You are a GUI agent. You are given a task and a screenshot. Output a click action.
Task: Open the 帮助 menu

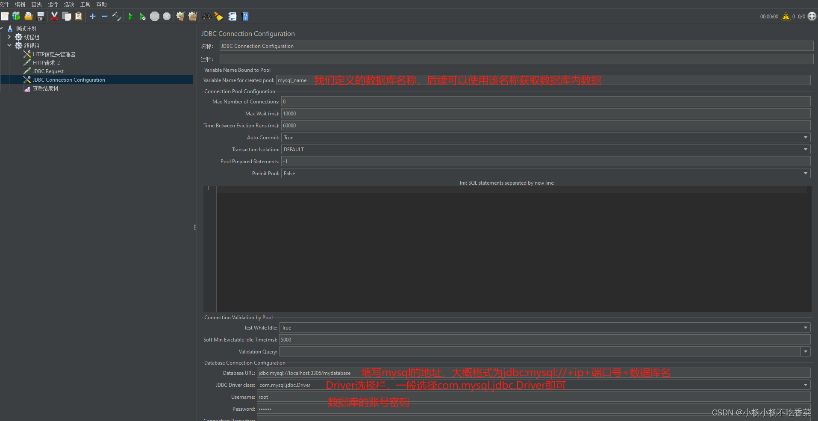pos(101,4)
